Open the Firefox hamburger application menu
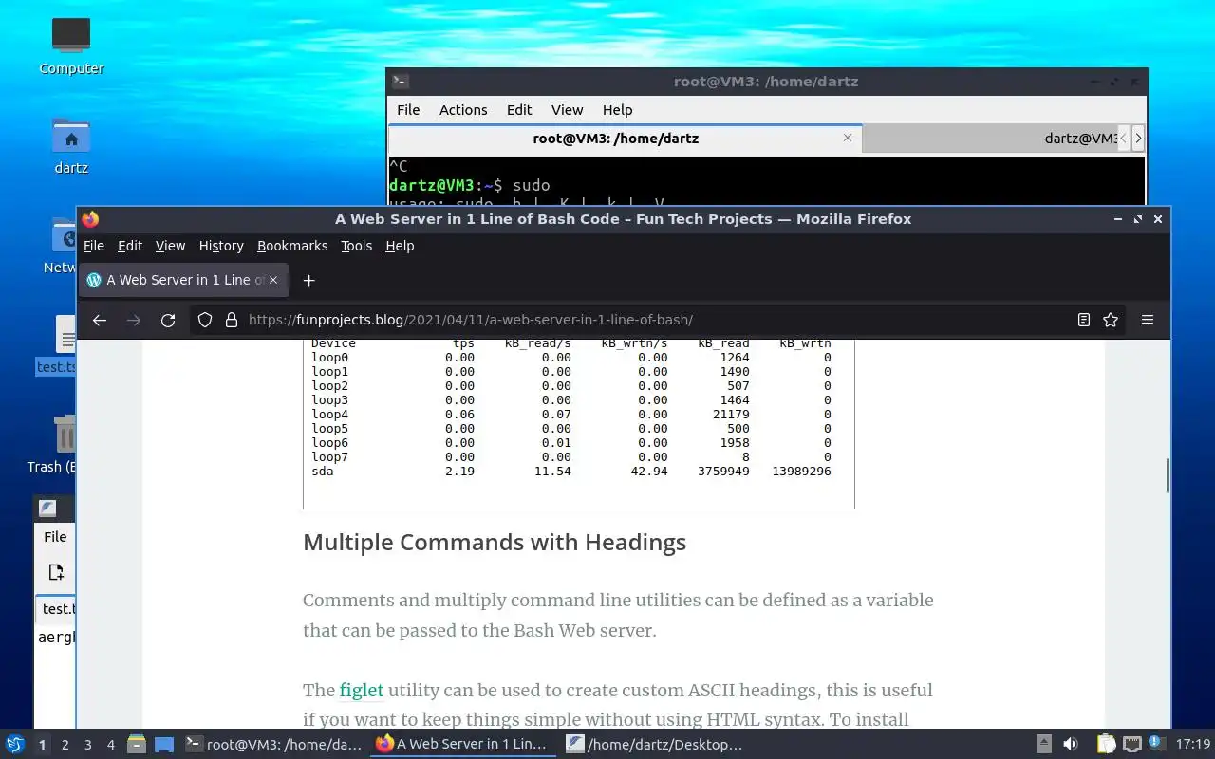 click(x=1148, y=321)
